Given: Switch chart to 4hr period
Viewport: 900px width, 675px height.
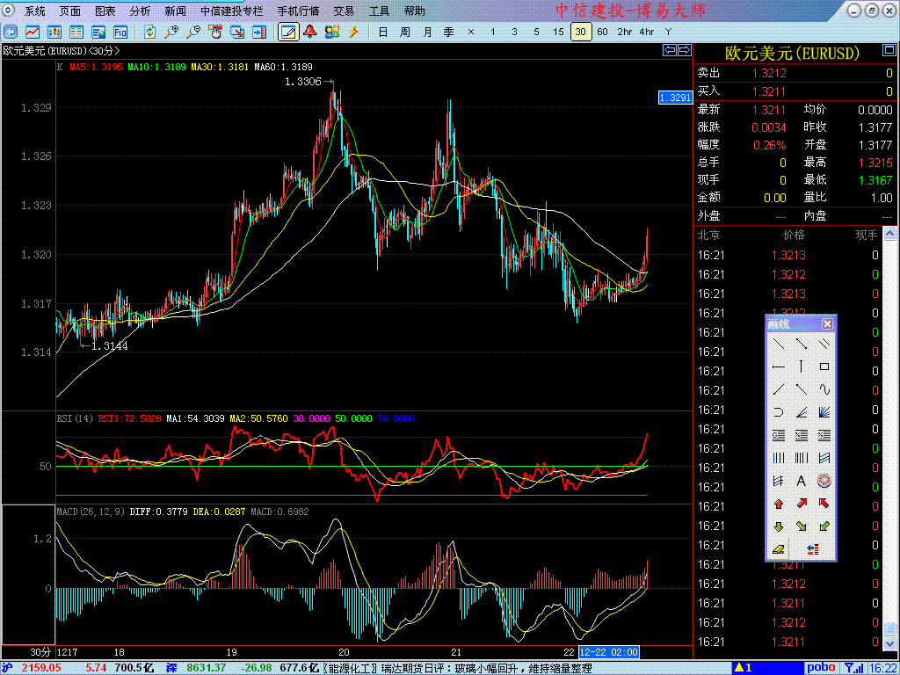Looking at the screenshot, I should click(x=646, y=32).
